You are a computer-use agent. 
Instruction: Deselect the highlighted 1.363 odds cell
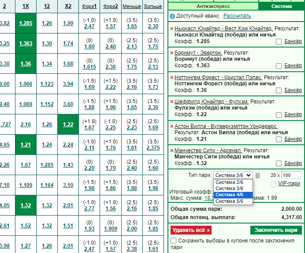click(x=26, y=43)
